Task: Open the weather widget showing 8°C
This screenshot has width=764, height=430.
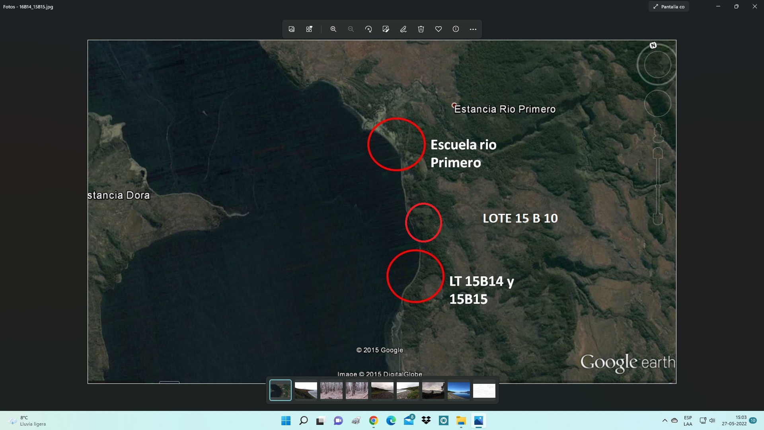Action: pos(28,420)
